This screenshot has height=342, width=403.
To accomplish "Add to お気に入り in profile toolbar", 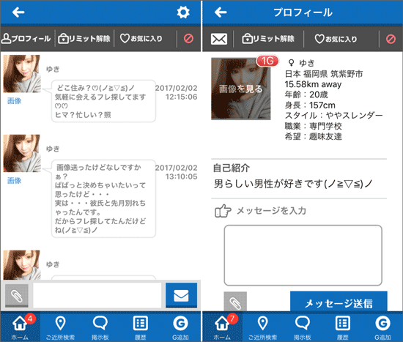I will 336,39.
